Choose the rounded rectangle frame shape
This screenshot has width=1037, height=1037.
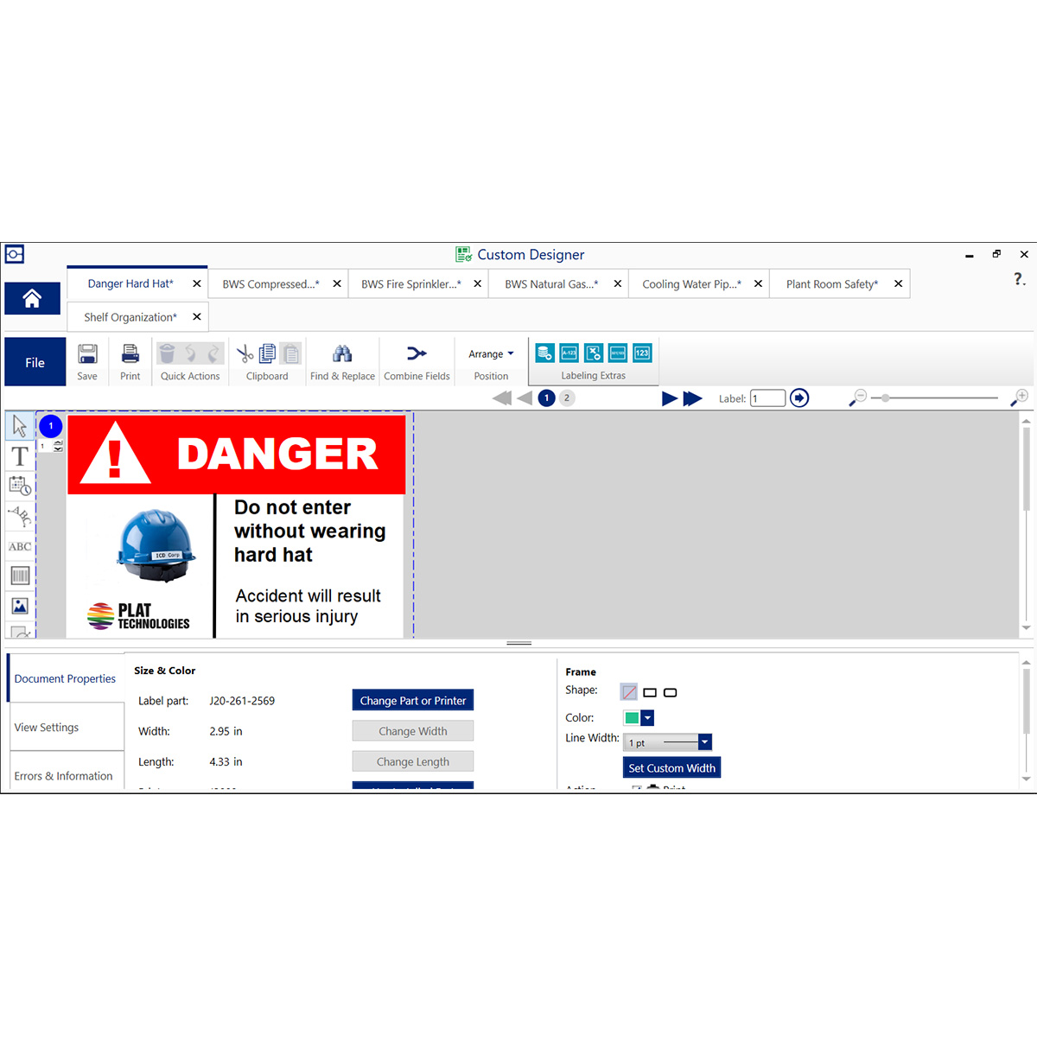tap(671, 692)
